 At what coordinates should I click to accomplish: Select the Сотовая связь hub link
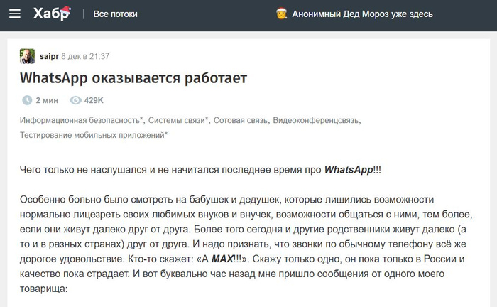click(241, 121)
